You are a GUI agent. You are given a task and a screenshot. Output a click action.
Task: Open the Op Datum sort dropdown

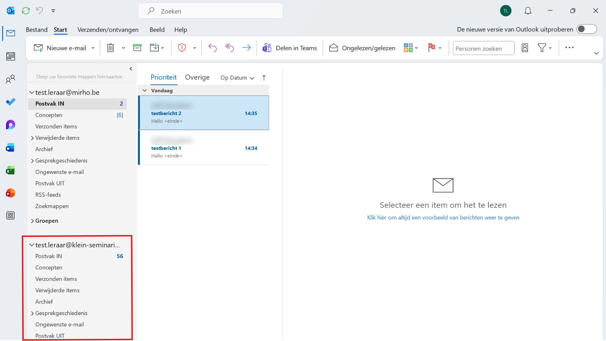tap(237, 78)
